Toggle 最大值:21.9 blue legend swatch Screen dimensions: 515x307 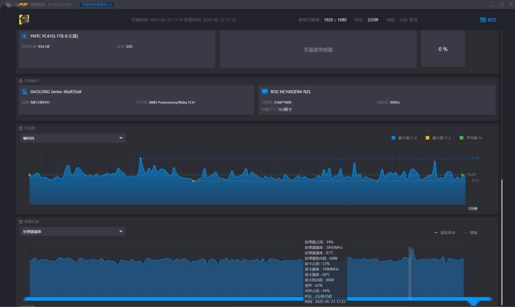[393, 138]
